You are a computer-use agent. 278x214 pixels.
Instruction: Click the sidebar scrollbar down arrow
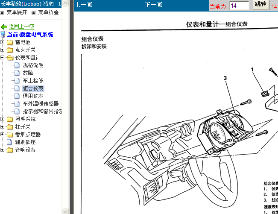click(x=65, y=211)
